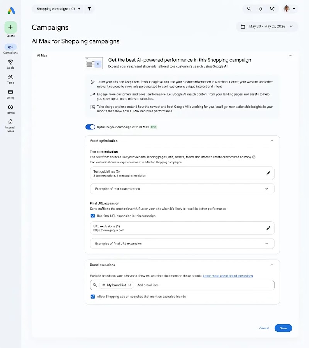Toggle Optimize your campaign with AI Max
This screenshot has height=348, width=309.
(x=90, y=127)
